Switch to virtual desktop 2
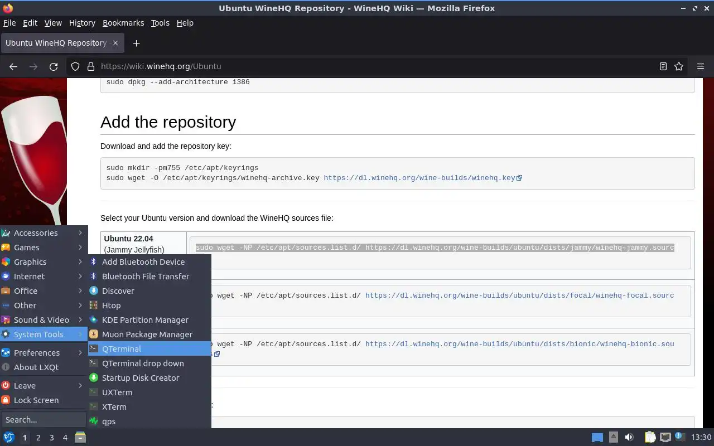Screen dimensions: 714x446 point(38,438)
